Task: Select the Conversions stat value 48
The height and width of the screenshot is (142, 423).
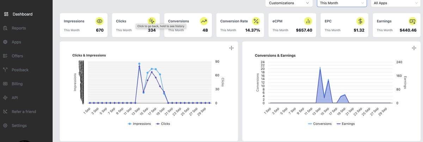Action: pyautogui.click(x=205, y=30)
